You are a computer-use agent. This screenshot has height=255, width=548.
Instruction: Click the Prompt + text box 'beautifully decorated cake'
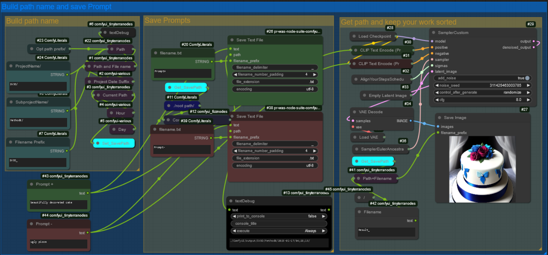pyautogui.click(x=58, y=205)
